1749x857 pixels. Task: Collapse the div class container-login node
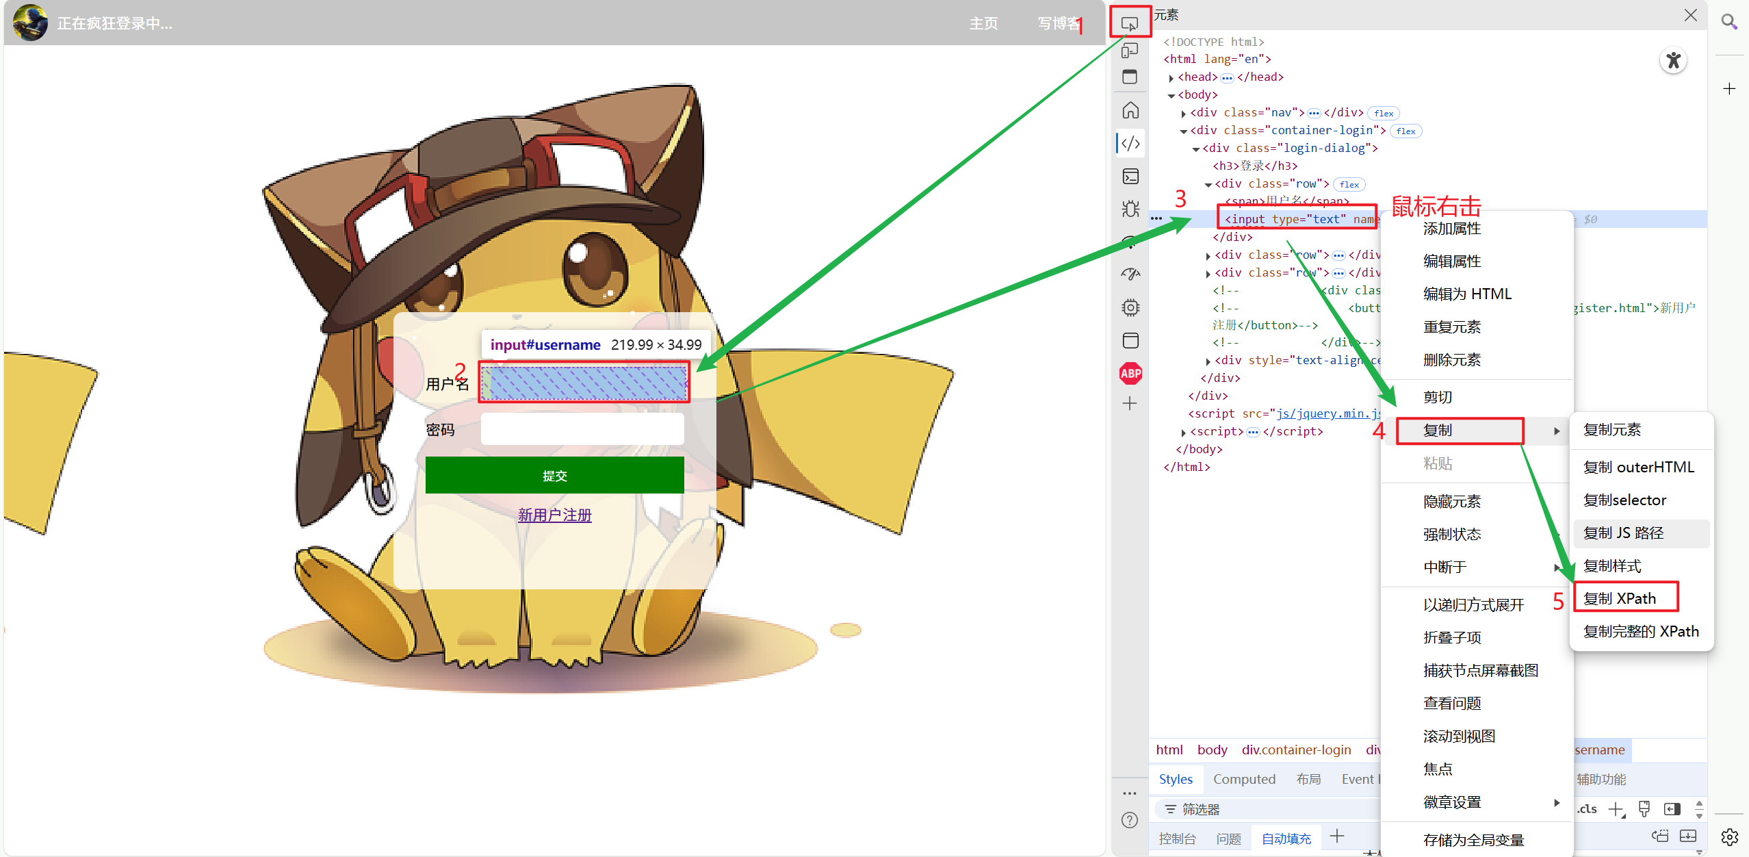coord(1184,131)
